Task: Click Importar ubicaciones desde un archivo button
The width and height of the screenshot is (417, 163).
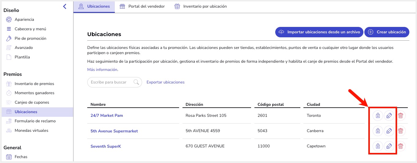Action: point(319,32)
